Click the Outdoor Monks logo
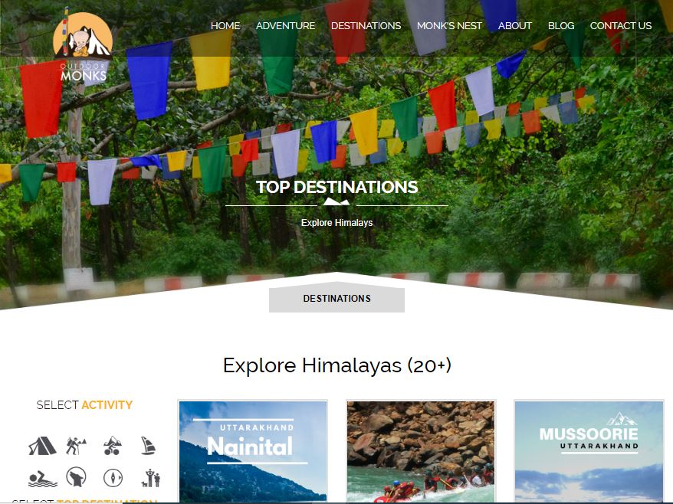The image size is (673, 504). click(83, 46)
